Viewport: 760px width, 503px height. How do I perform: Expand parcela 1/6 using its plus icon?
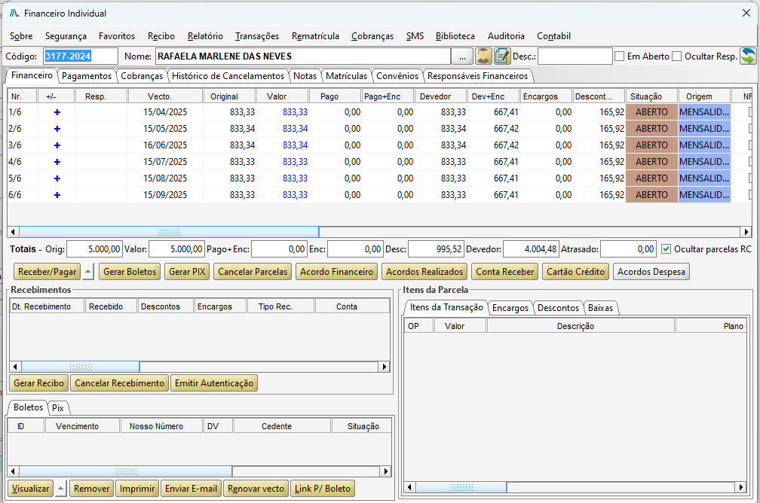click(x=57, y=112)
